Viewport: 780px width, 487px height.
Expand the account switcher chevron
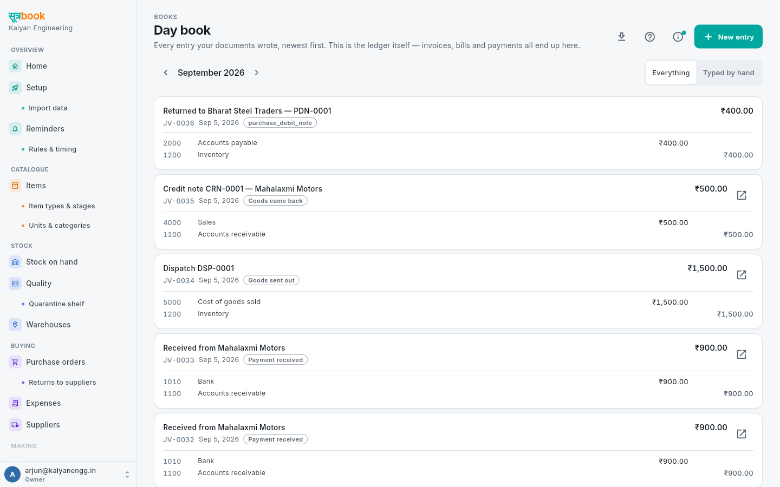(x=127, y=475)
